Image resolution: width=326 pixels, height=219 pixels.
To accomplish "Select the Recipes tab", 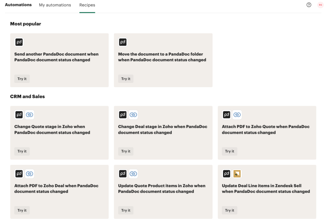I will tap(87, 5).
